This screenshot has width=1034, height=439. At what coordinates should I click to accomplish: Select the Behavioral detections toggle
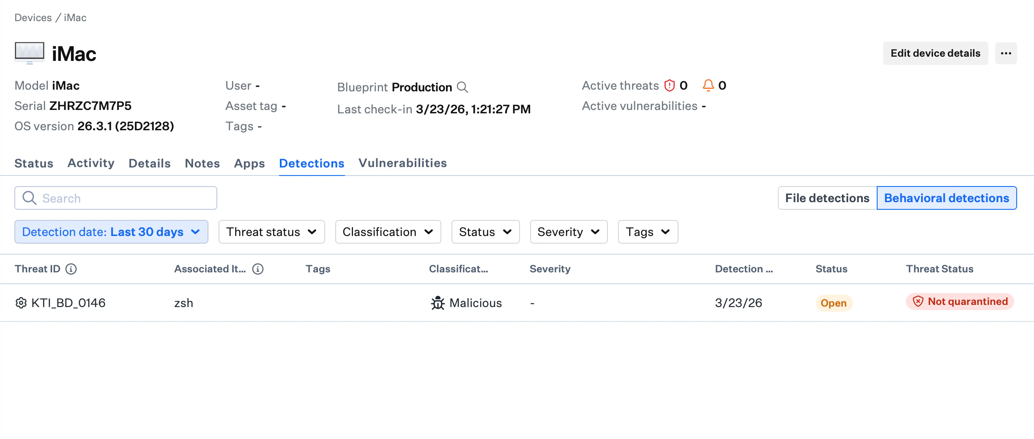[x=947, y=198]
